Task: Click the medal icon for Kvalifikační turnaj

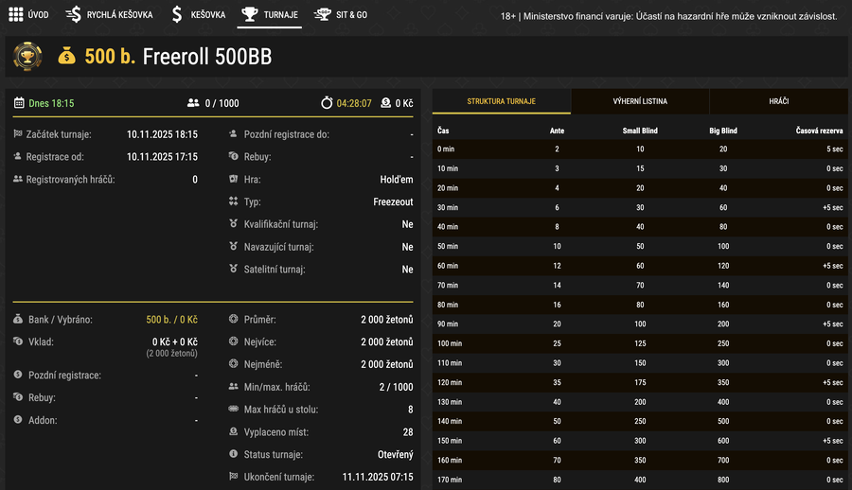Action: pyautogui.click(x=233, y=223)
